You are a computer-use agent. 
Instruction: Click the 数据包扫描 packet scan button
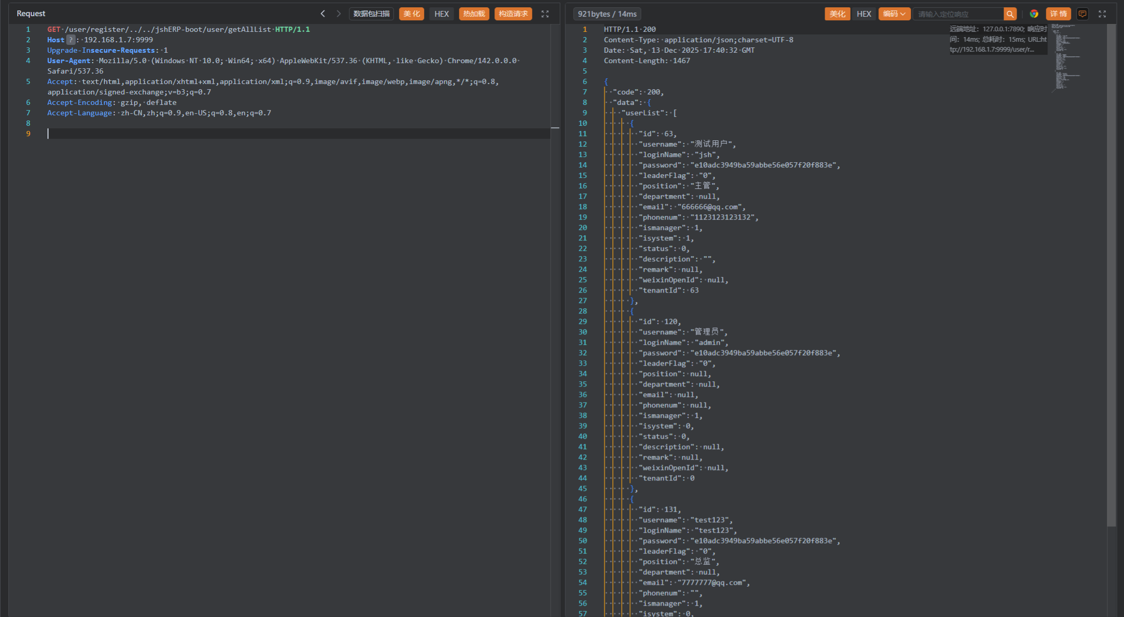(x=371, y=14)
